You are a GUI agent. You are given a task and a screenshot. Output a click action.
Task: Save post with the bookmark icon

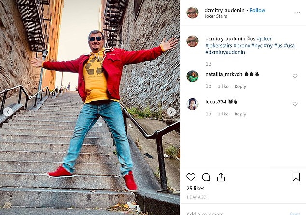[296, 177]
